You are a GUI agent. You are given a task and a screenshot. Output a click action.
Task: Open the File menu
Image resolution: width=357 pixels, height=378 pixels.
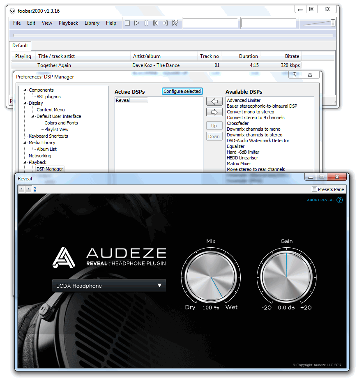click(x=17, y=23)
